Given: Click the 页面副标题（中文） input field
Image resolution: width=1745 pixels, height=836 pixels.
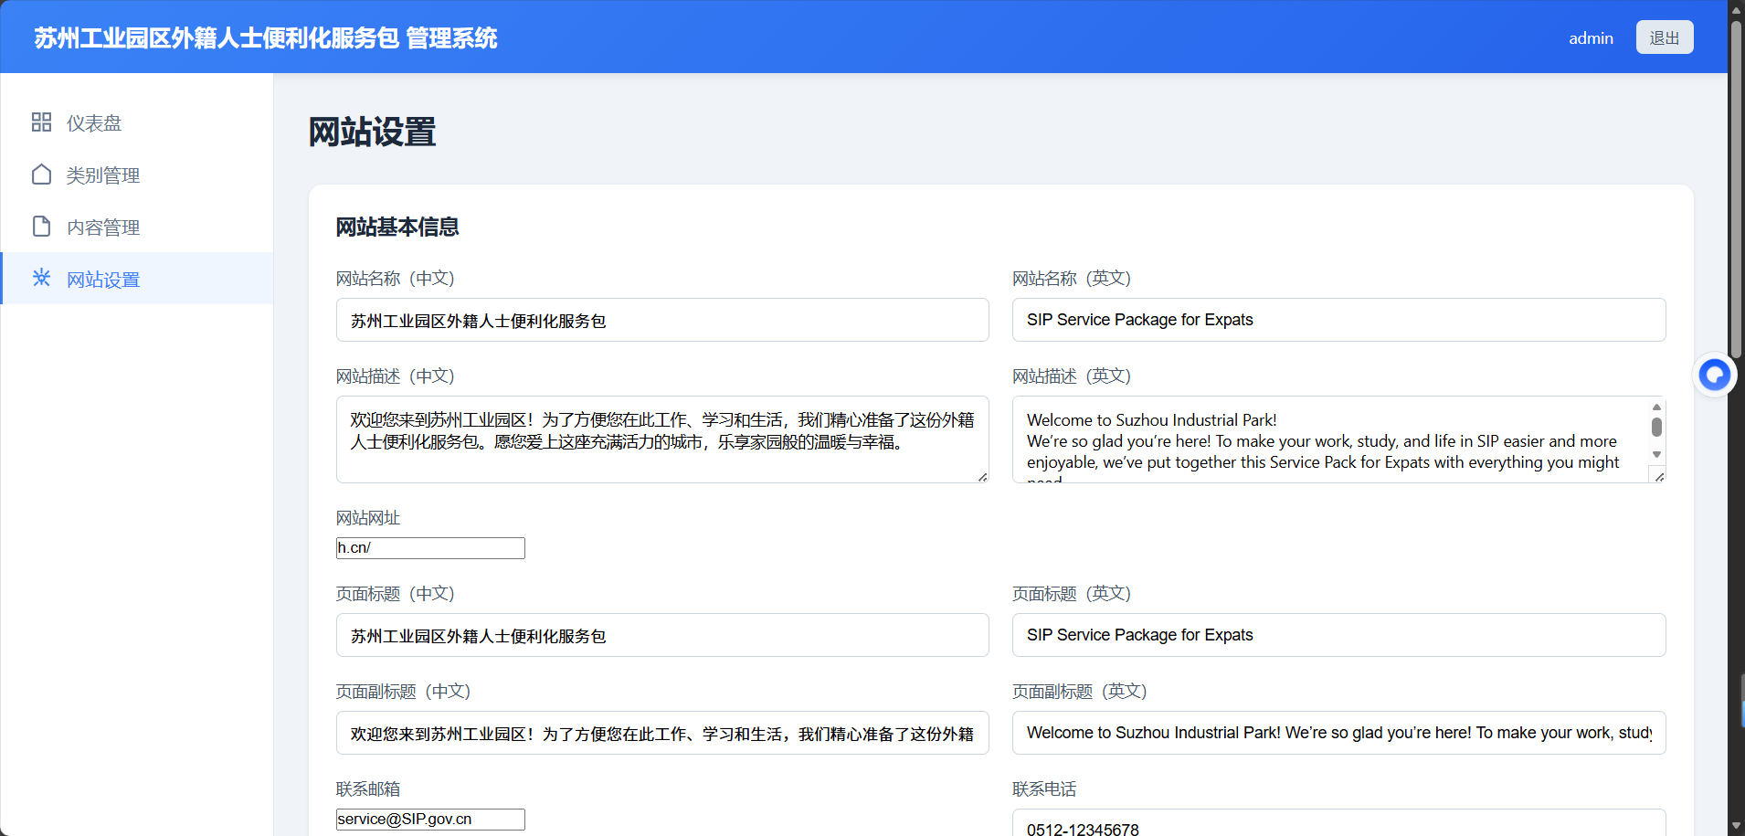Looking at the screenshot, I should [x=662, y=733].
